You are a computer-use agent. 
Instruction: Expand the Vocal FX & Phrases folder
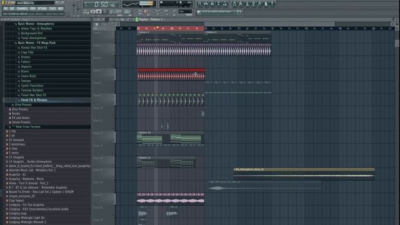[x=34, y=100]
